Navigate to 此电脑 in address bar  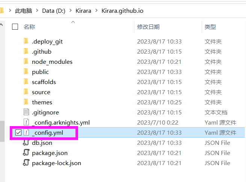[23, 11]
